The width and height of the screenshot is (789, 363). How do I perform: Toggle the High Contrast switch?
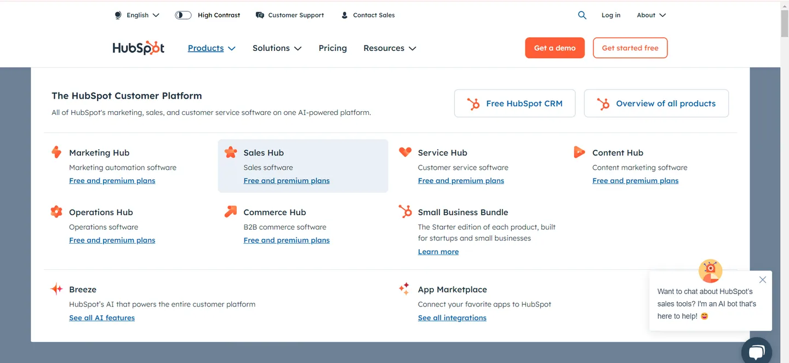[x=183, y=15]
